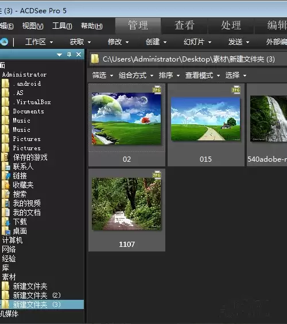Select the highlighted 新建文件夹 (3) row

(x=42, y=304)
